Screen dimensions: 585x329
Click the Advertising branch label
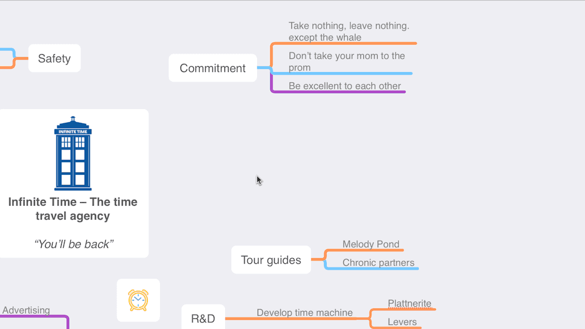click(x=26, y=310)
